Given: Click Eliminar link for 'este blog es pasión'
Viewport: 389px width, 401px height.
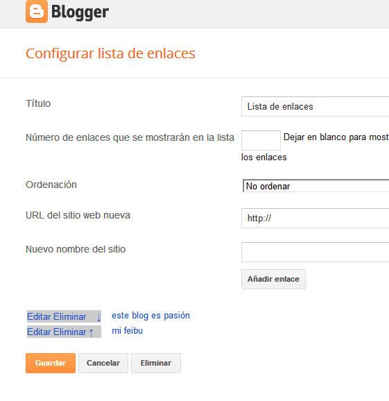Looking at the screenshot, I should tap(69, 317).
